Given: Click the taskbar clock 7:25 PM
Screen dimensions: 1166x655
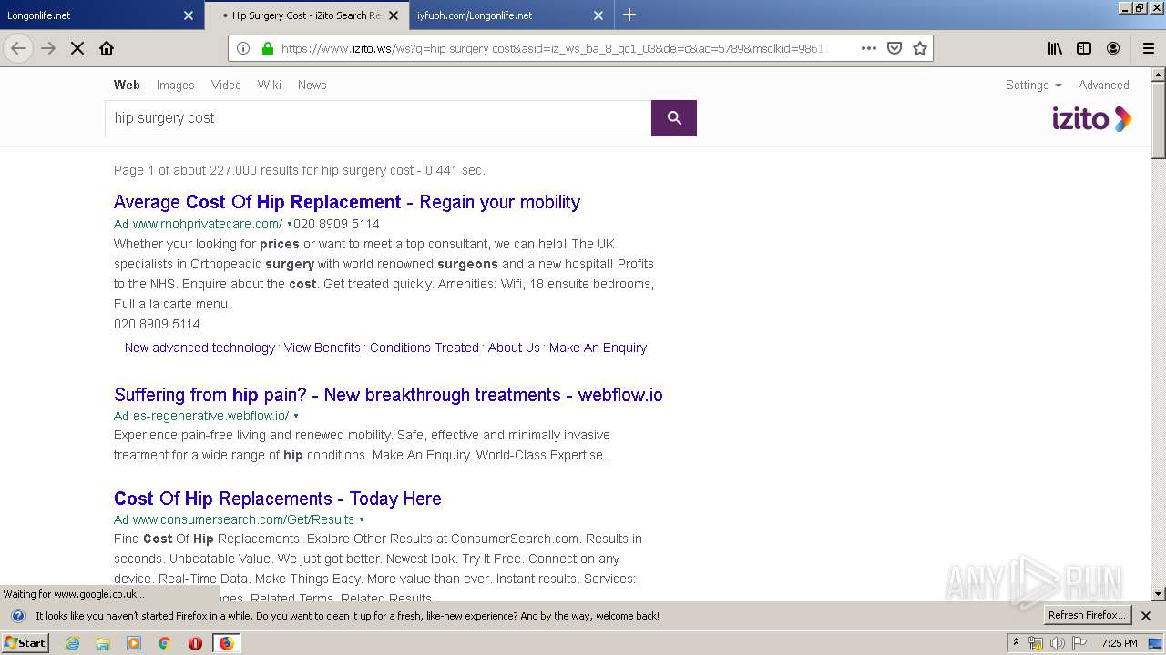Looking at the screenshot, I should click(x=1119, y=643).
